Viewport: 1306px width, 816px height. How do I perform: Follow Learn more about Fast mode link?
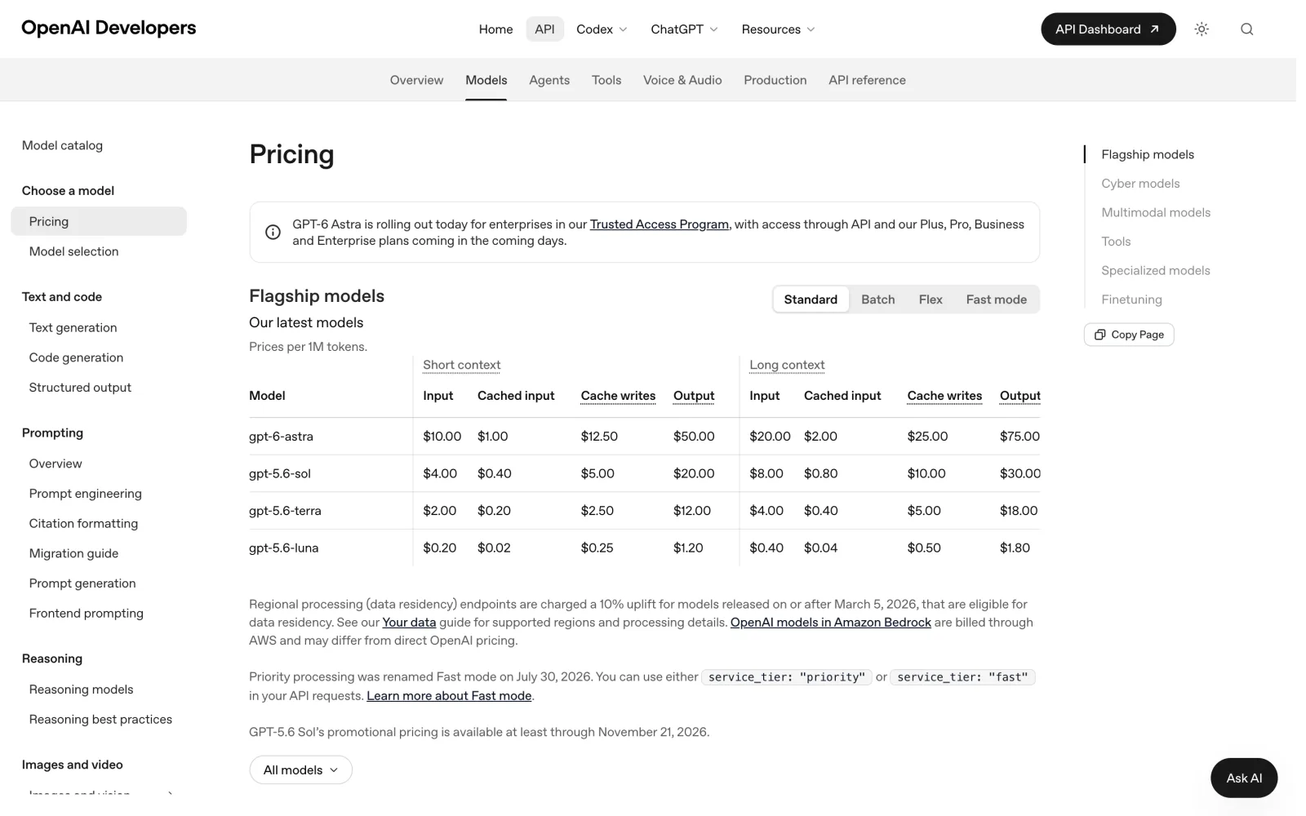click(x=449, y=696)
